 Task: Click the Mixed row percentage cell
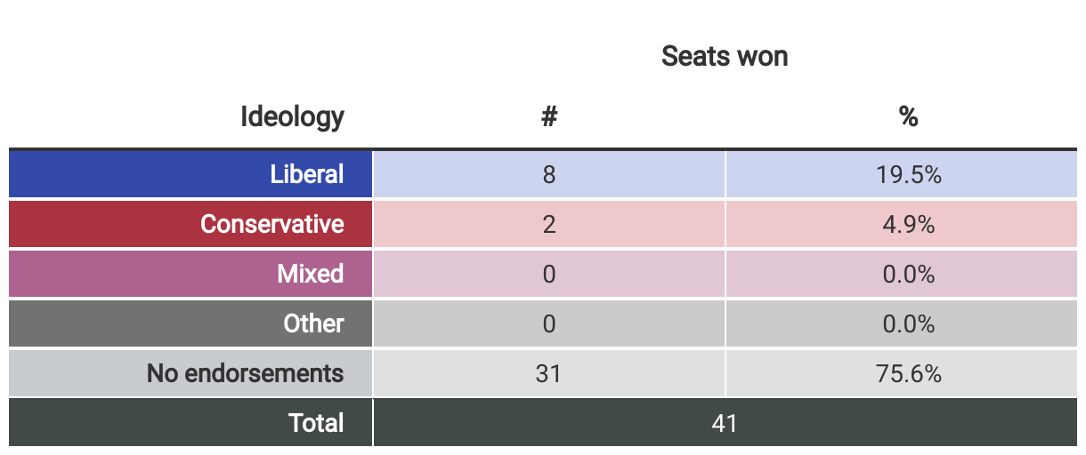point(908,275)
